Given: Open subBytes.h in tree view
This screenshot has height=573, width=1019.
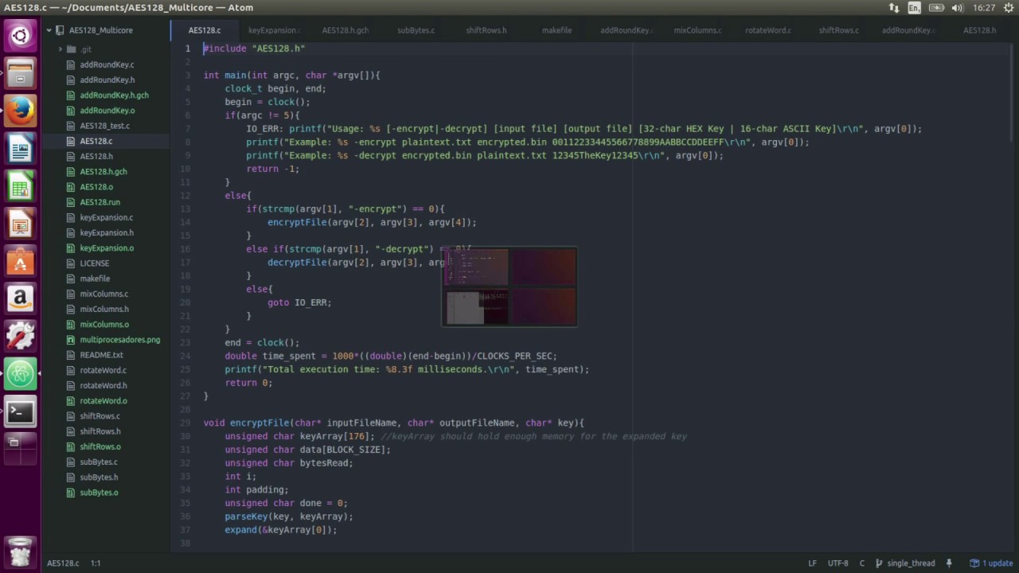Looking at the screenshot, I should pyautogui.click(x=99, y=477).
